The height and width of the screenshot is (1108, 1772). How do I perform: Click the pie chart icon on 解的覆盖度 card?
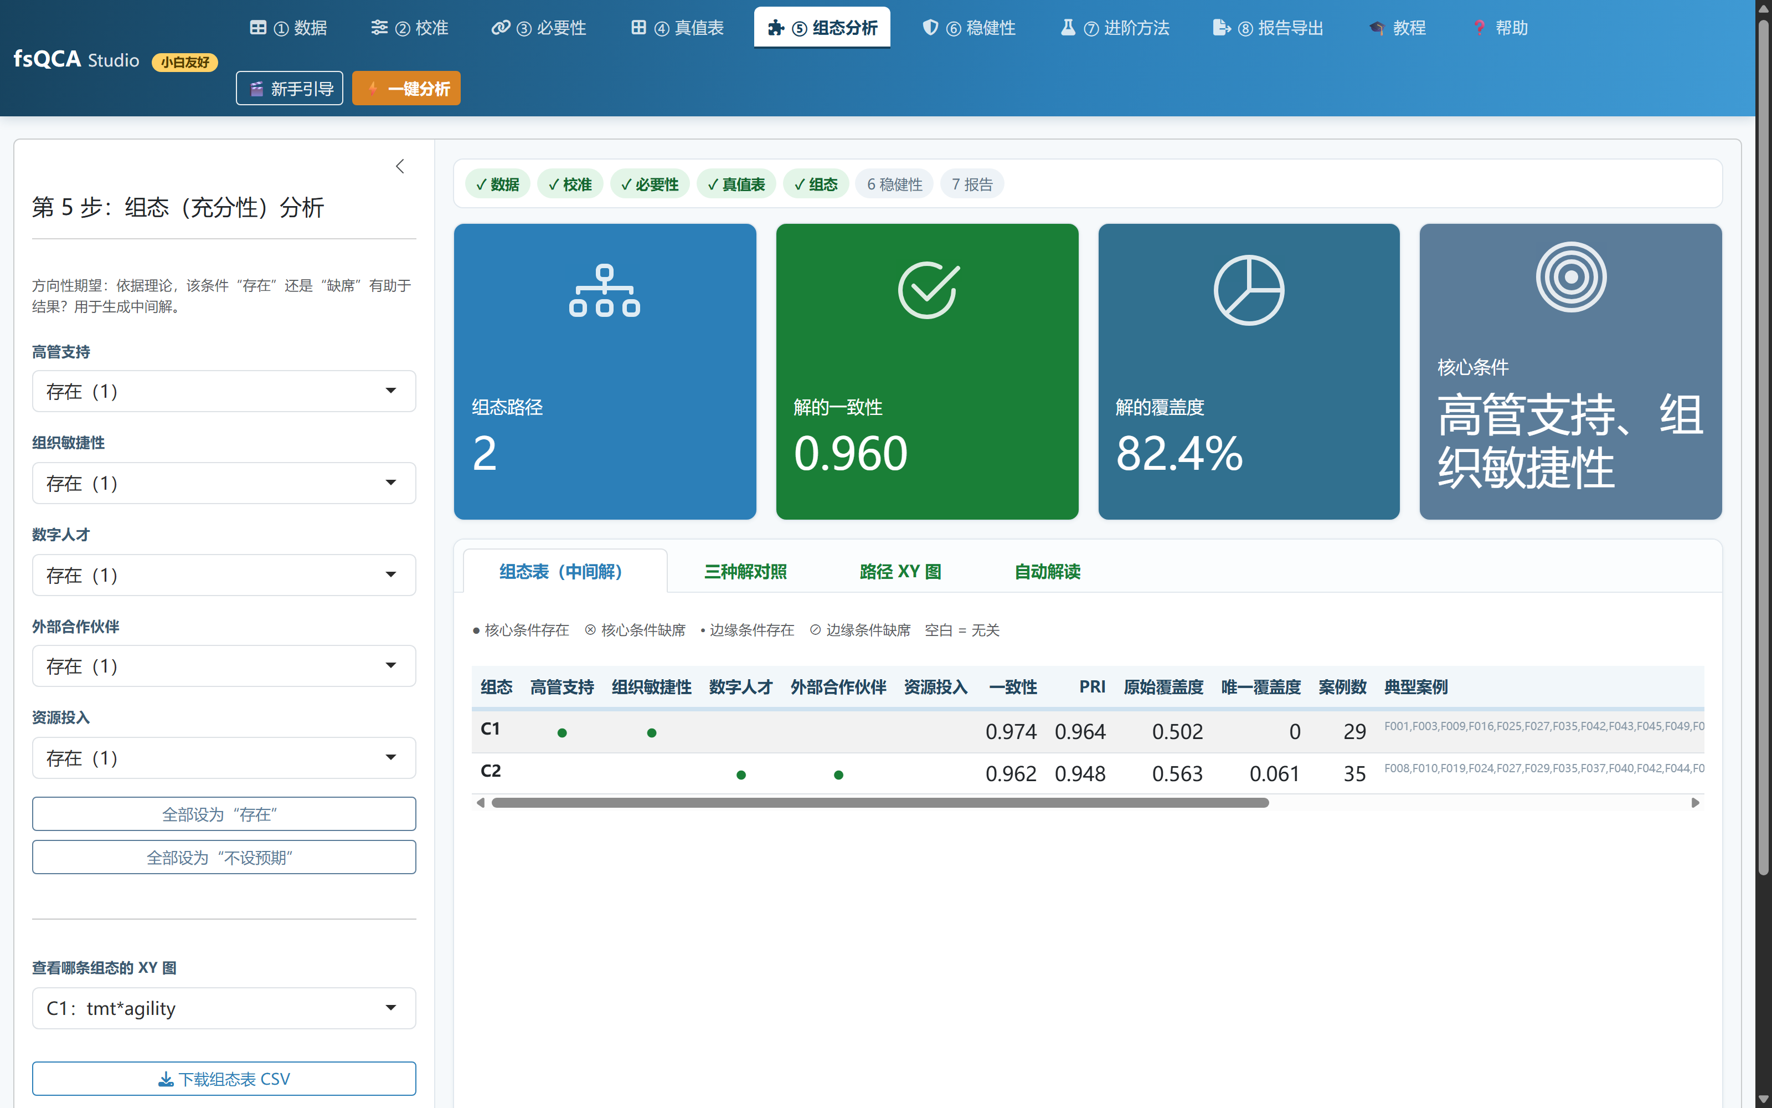(1249, 290)
